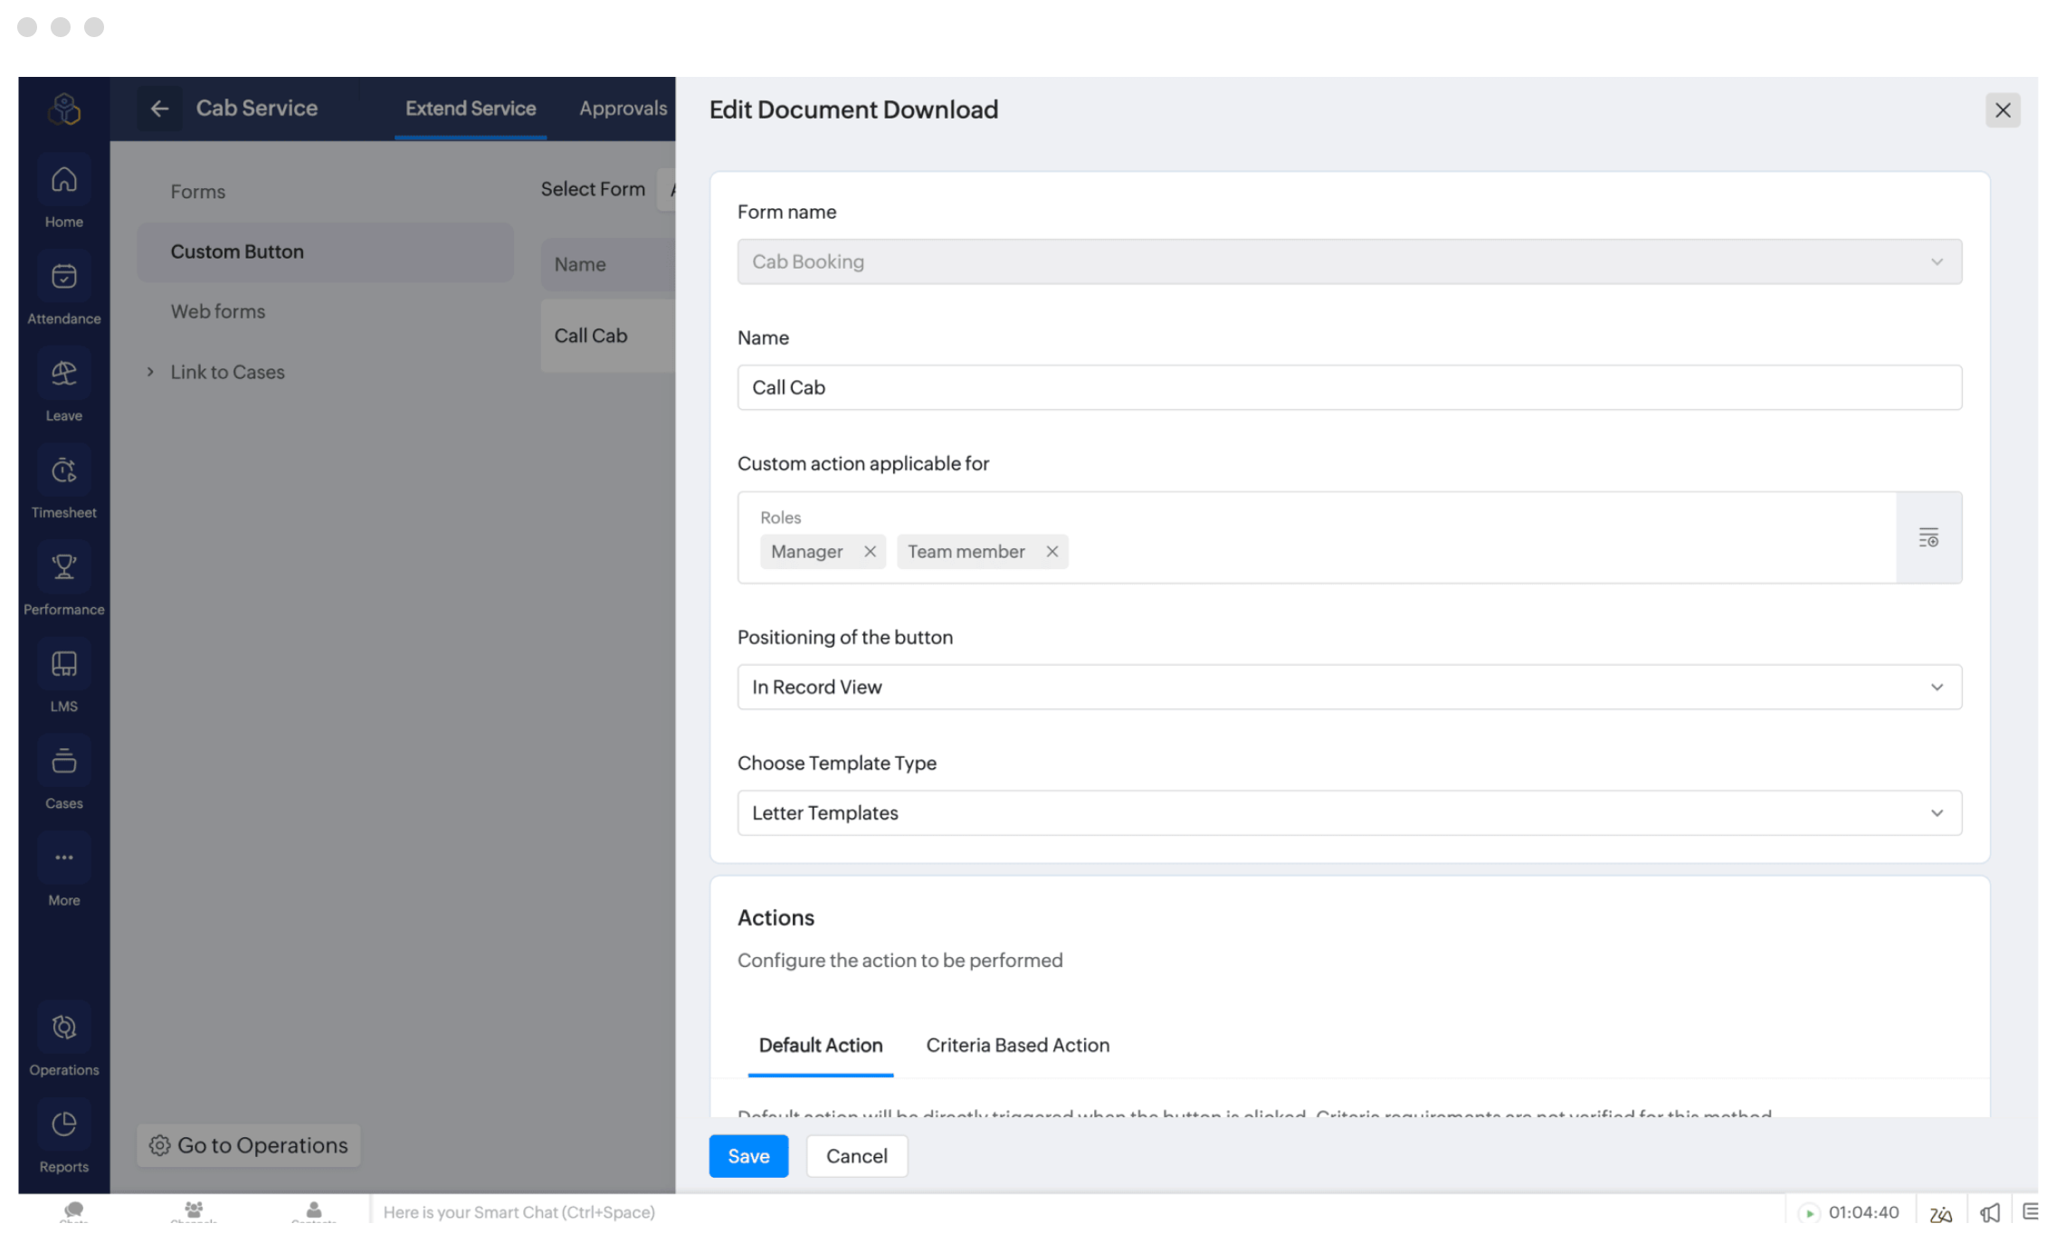Click back arrow next to Cab Service
Image resolution: width=2056 pixels, height=1252 pixels.
159,109
